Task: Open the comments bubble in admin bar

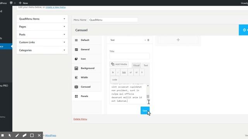Action: pyautogui.click(x=11, y=3)
